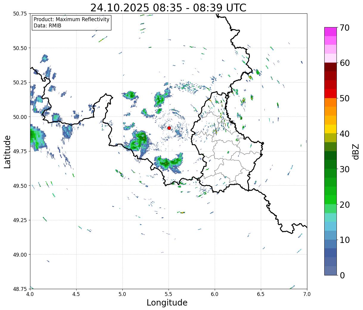Click the 6.5 longitude tick label
The image size is (363, 310).
pyautogui.click(x=261, y=294)
